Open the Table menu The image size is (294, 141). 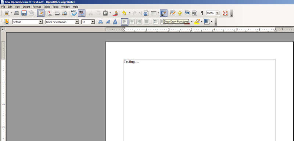pyautogui.click(x=47, y=7)
